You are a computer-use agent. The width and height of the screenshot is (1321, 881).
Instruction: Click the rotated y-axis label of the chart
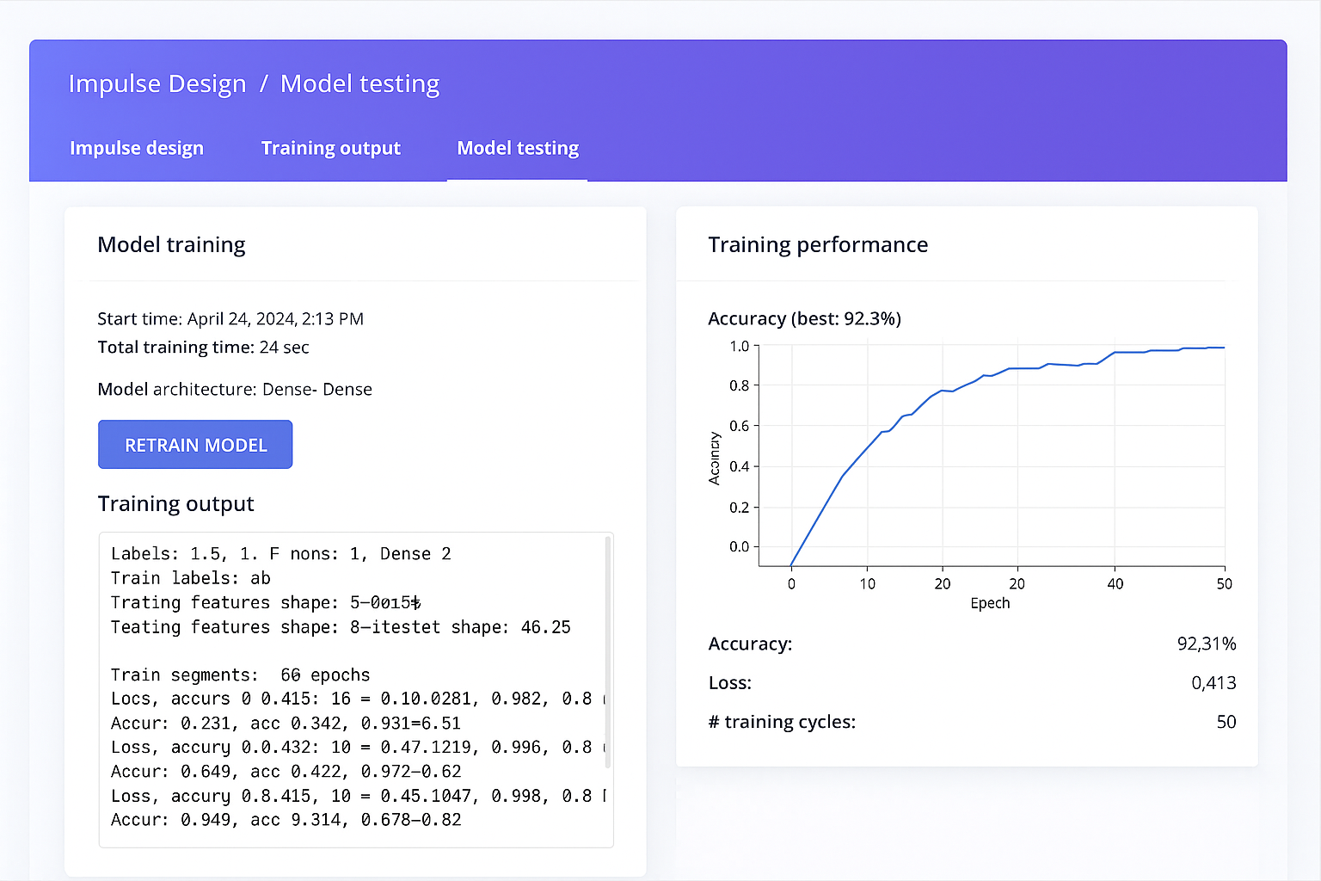pyautogui.click(x=715, y=458)
